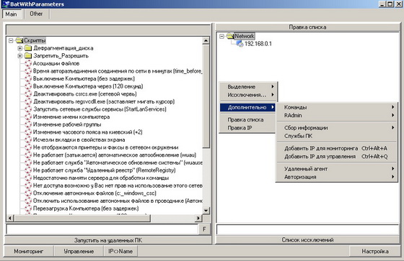404x261 pixels.
Task: Expand the Дефрагментация_диска folder node
Action: click(20, 48)
